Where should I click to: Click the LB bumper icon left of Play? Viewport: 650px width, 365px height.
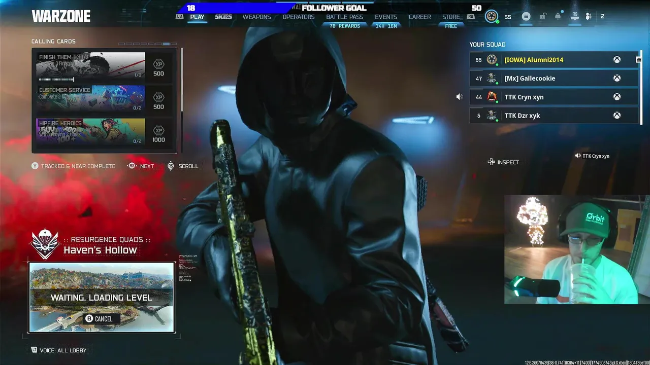(x=180, y=17)
